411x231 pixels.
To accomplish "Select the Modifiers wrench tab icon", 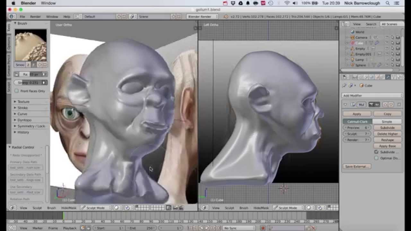I will click(x=388, y=77).
